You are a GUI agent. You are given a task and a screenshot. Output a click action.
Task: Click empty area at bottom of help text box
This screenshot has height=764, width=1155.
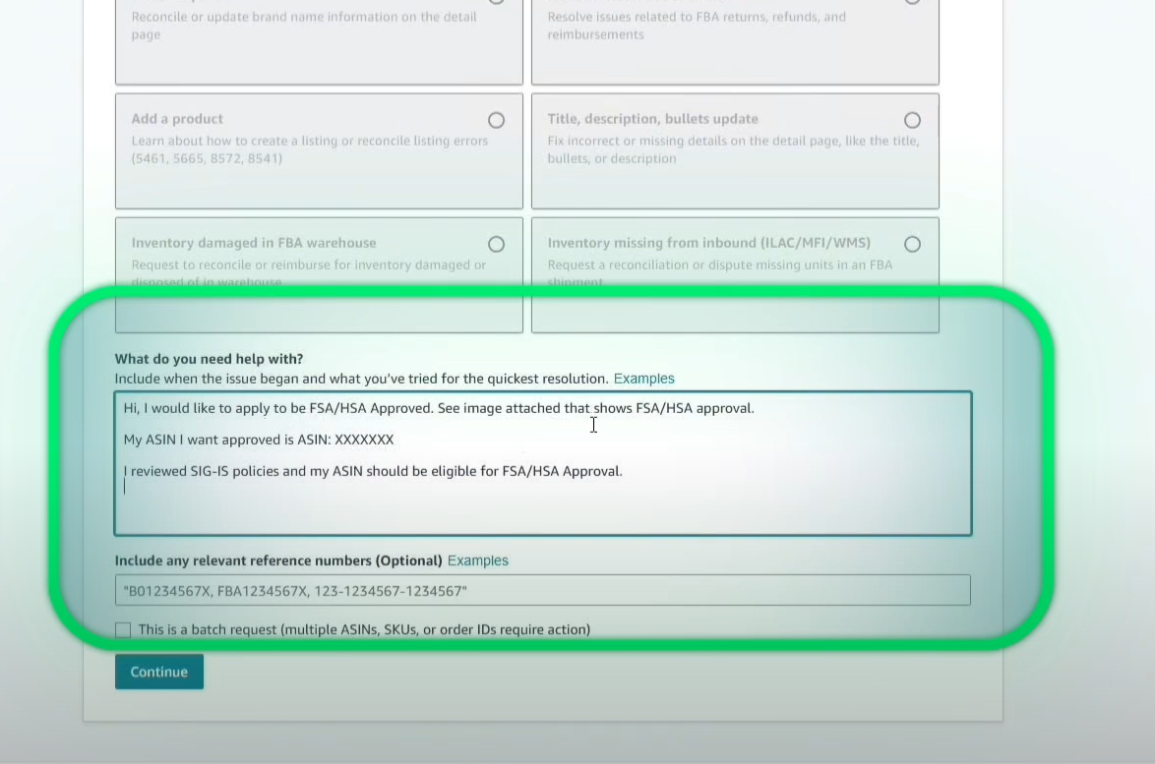541,511
